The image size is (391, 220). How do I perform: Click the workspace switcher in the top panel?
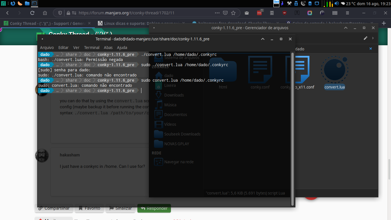(x=276, y=3)
